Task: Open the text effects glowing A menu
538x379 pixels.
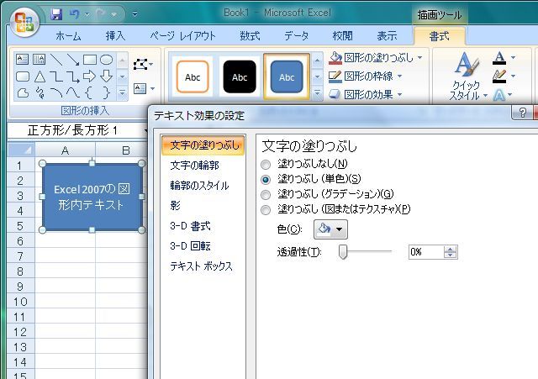Action: pyautogui.click(x=503, y=95)
